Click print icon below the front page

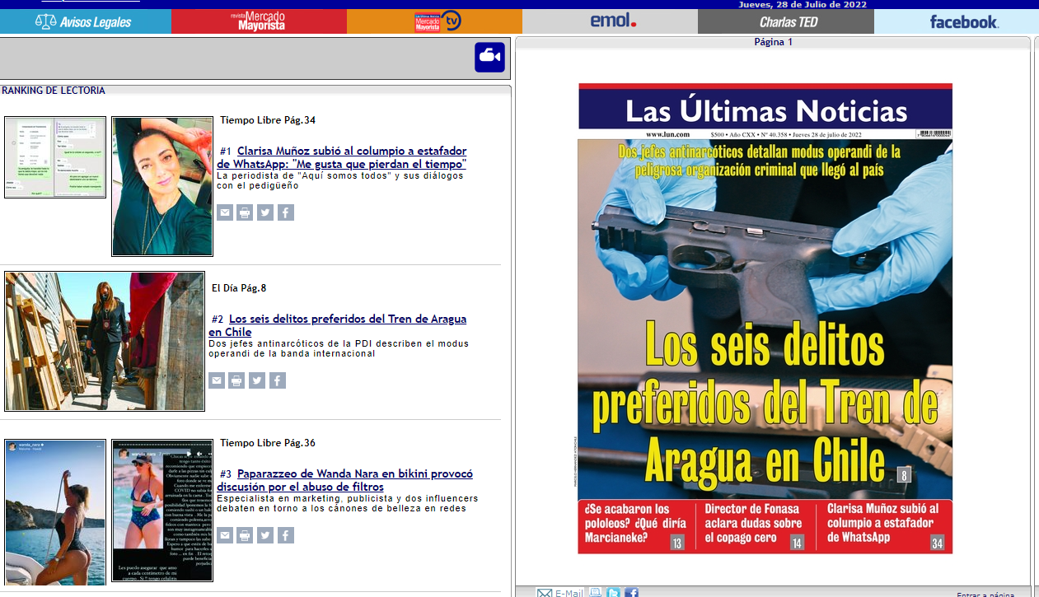click(595, 593)
